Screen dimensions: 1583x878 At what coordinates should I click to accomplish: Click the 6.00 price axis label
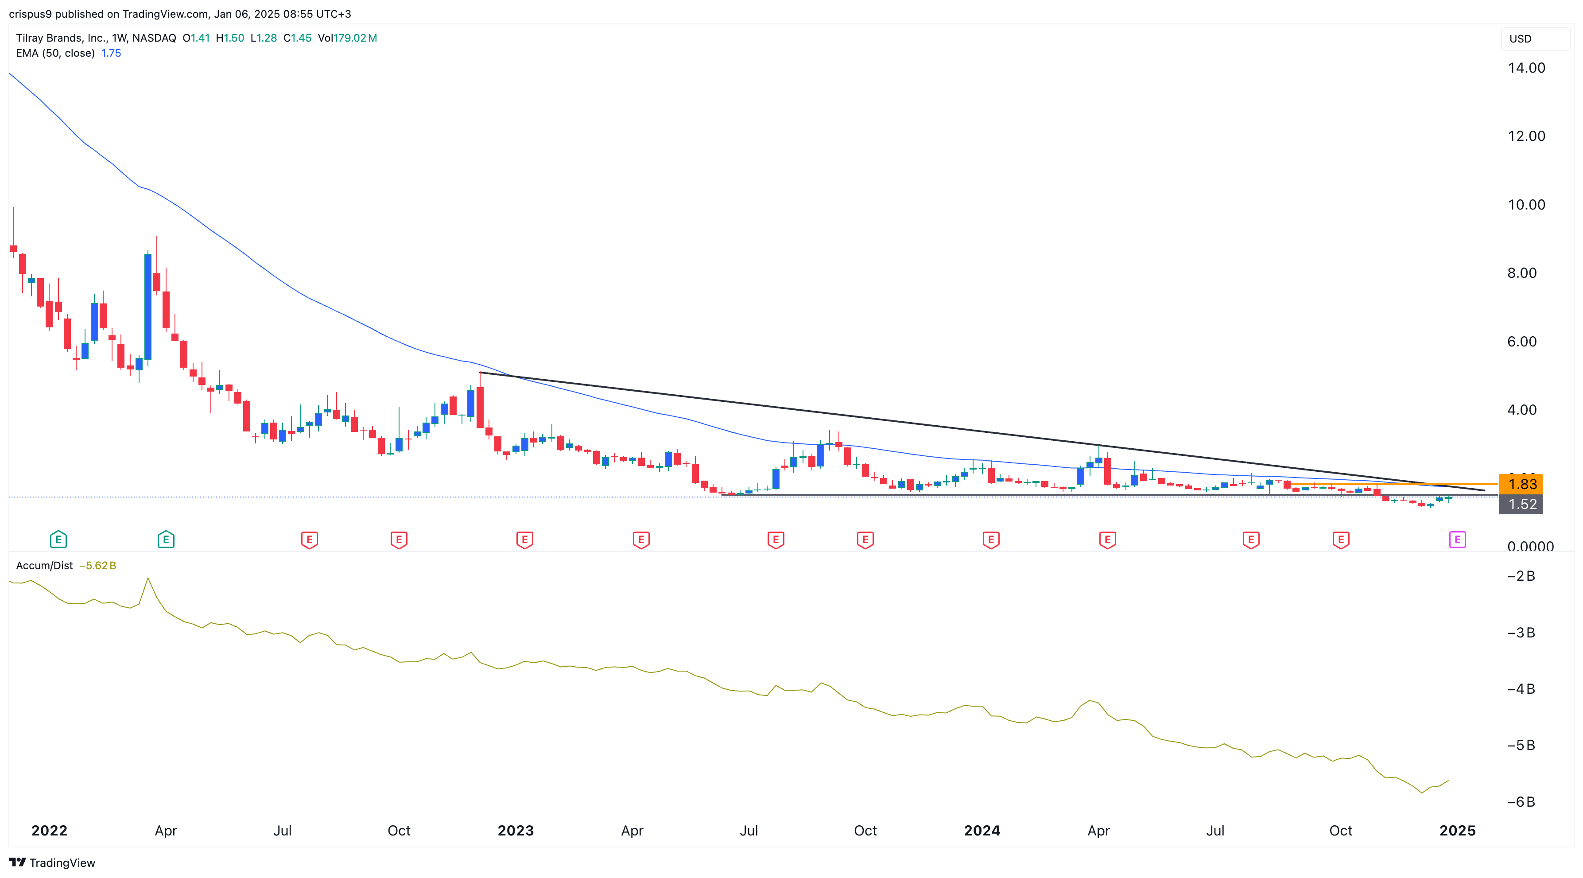point(1522,342)
